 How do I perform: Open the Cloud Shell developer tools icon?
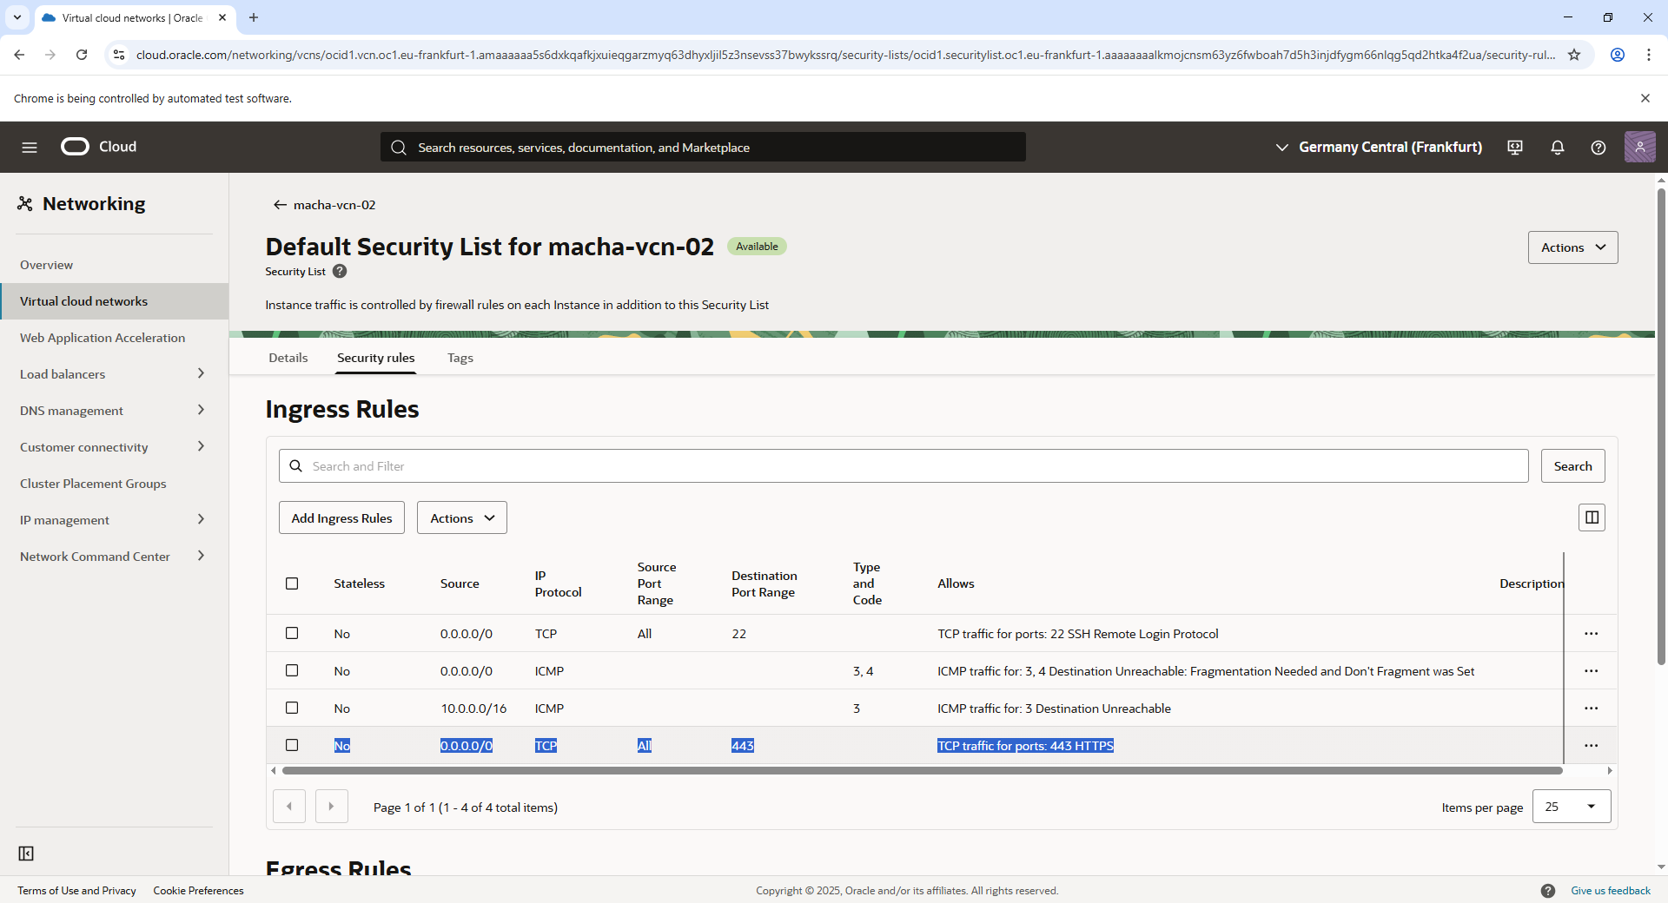pyautogui.click(x=1515, y=148)
